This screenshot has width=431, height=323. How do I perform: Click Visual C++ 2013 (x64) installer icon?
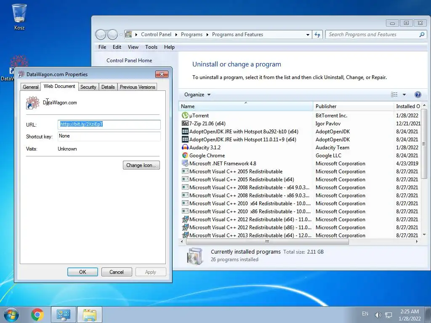click(185, 235)
